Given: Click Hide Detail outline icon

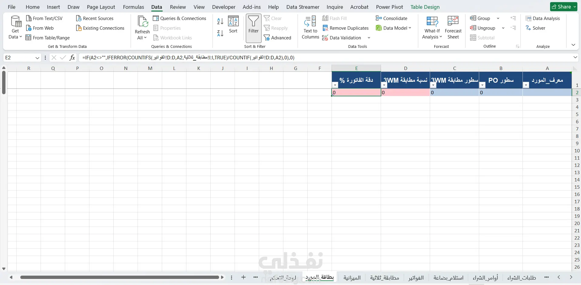Looking at the screenshot, I should (x=513, y=28).
